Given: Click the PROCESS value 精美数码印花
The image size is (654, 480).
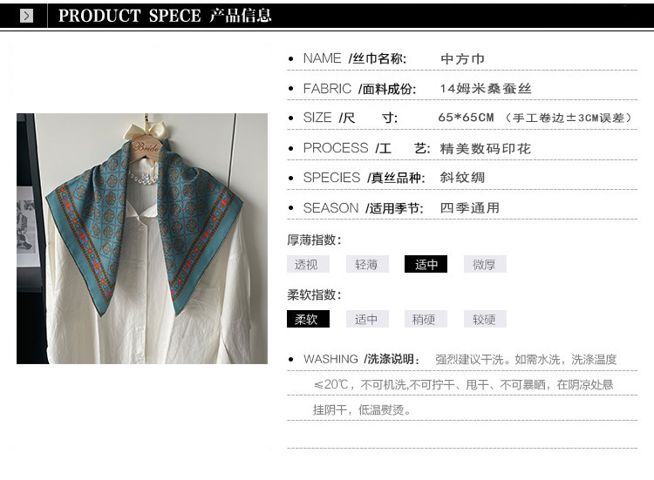Looking at the screenshot, I should point(485,148).
